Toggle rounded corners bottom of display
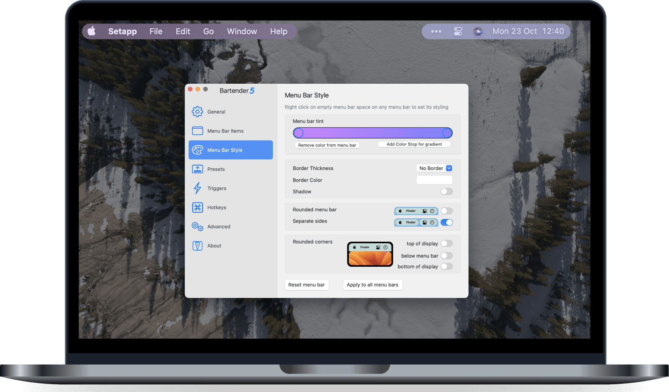 click(447, 267)
